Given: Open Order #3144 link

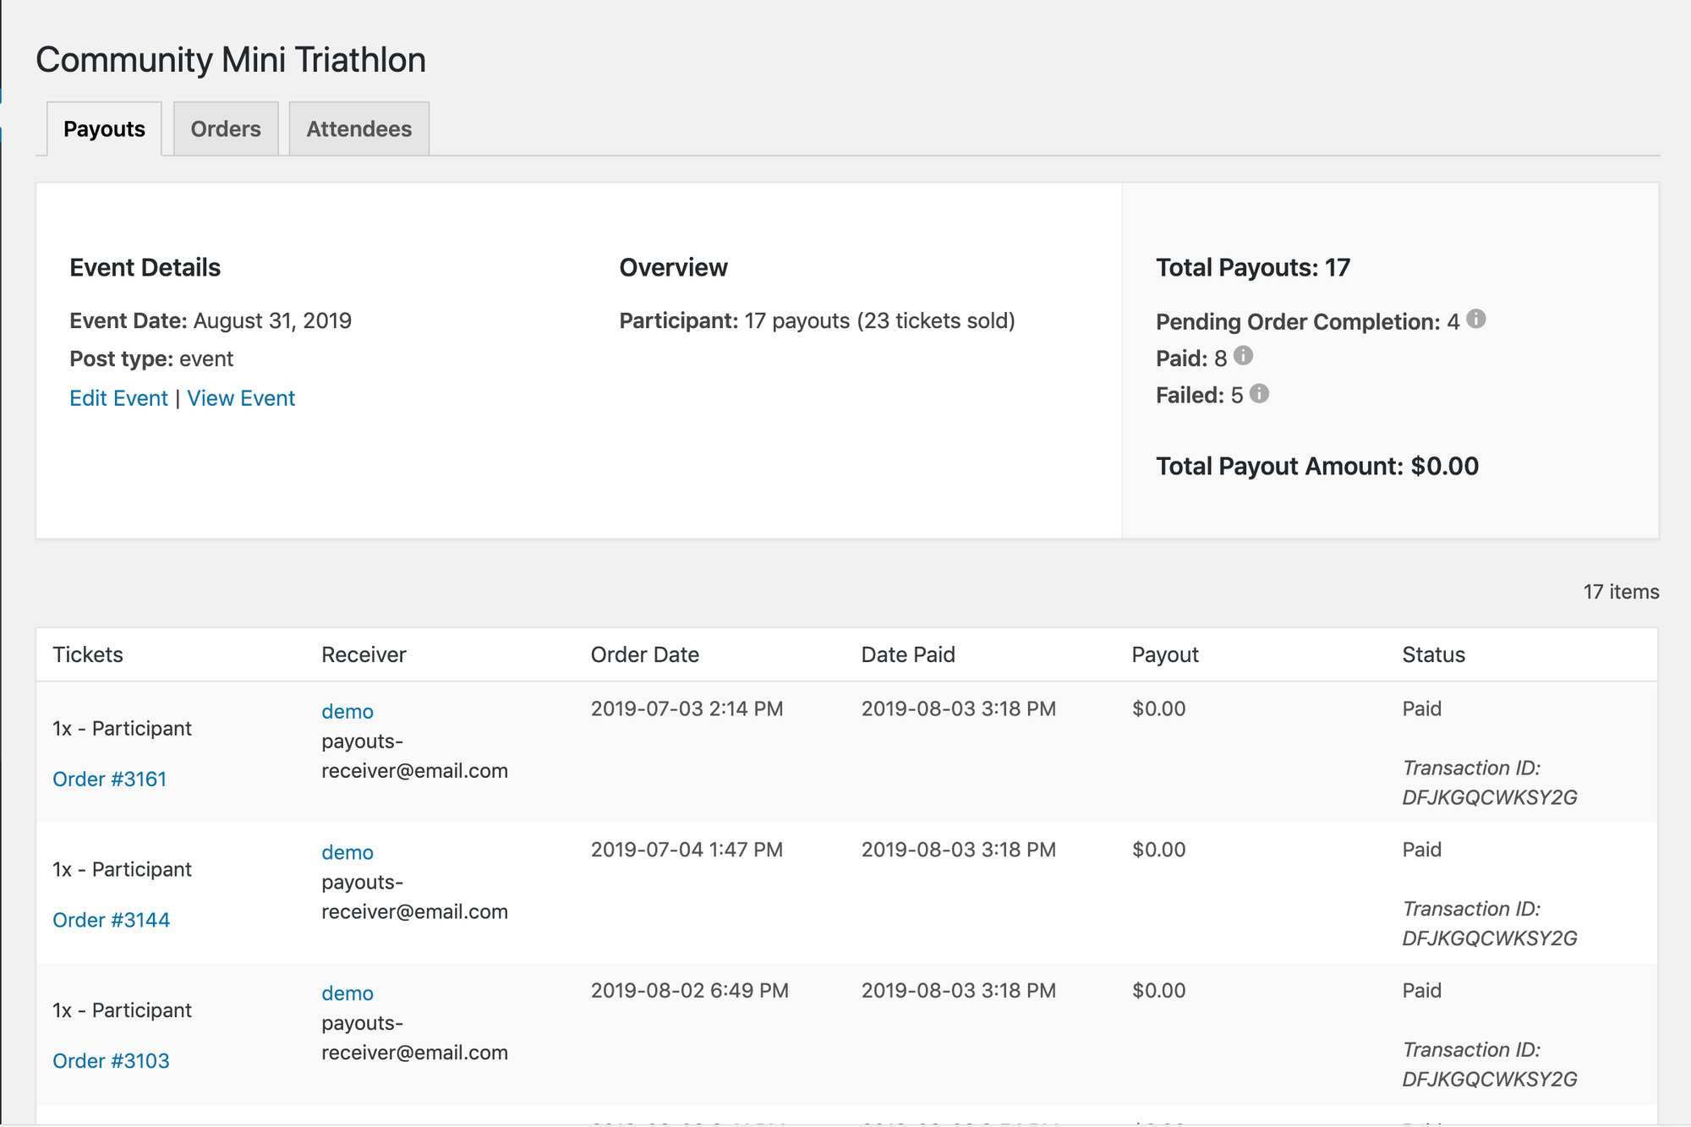Looking at the screenshot, I should [x=111, y=920].
